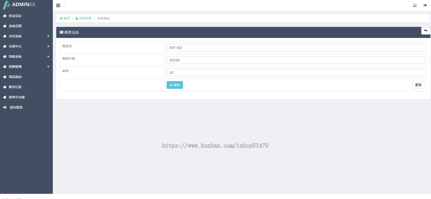The height and width of the screenshot is (199, 431).
Task: Click the 库存: label
Action: tap(66, 71)
